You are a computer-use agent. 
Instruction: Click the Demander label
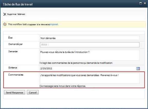point(13,51)
